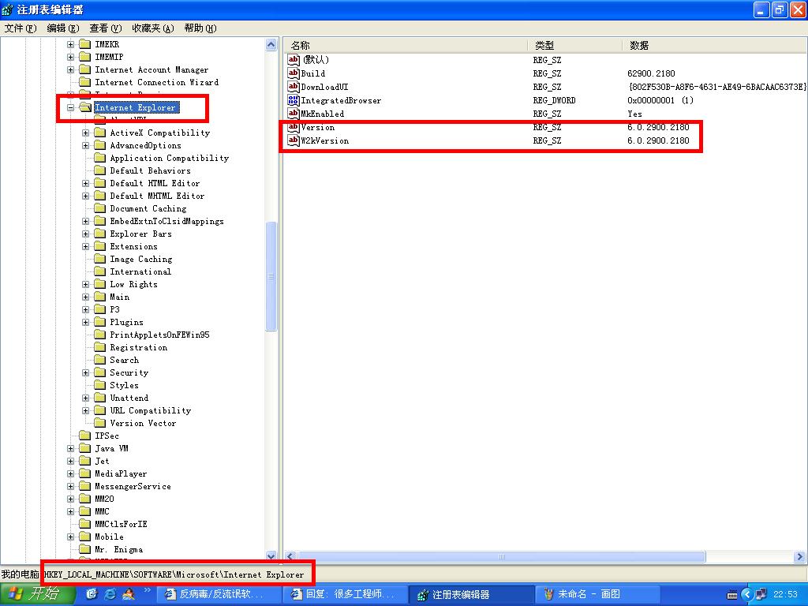Click the Search key folder icon
The height and width of the screenshot is (606, 808).
pyautogui.click(x=100, y=360)
